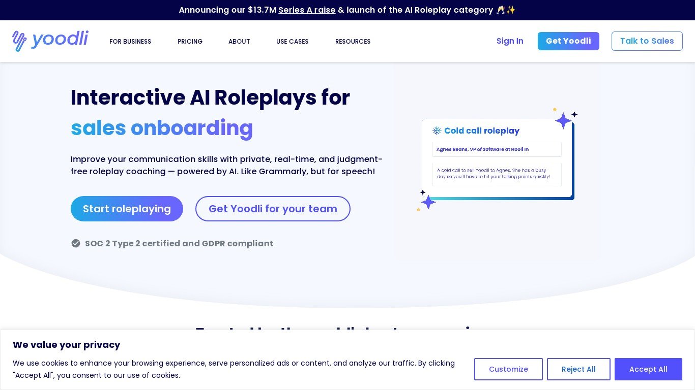Click the Agnes Beans persona field in card
The image size is (695, 390).
(x=497, y=149)
